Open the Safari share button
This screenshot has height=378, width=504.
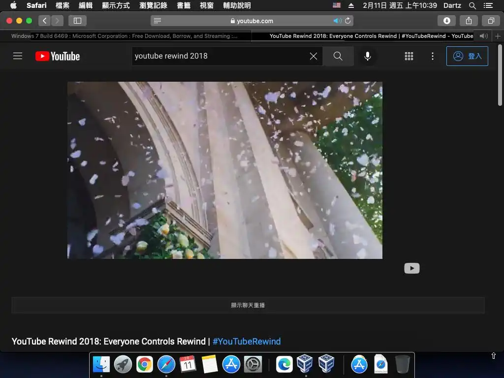point(469,21)
